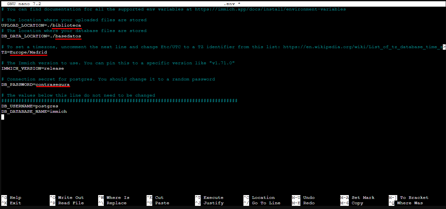Image resolution: width=446 pixels, height=209 pixels.
Task: Click the ^G key hint
Action: click(4, 198)
